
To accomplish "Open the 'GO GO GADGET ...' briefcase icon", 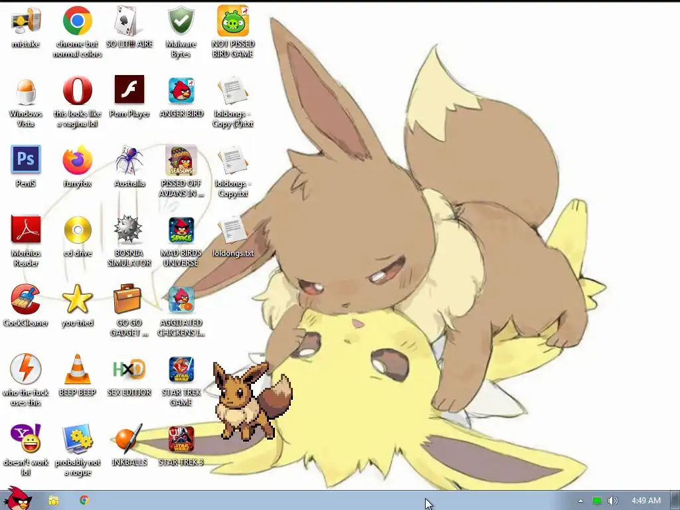I will coord(127,299).
